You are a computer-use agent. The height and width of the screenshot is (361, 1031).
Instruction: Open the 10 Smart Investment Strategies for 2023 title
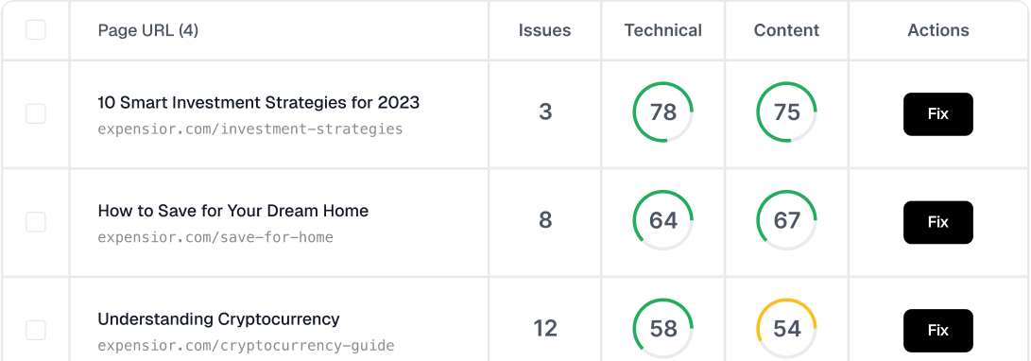(258, 103)
